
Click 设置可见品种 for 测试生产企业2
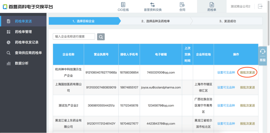pyautogui.click(x=226, y=106)
